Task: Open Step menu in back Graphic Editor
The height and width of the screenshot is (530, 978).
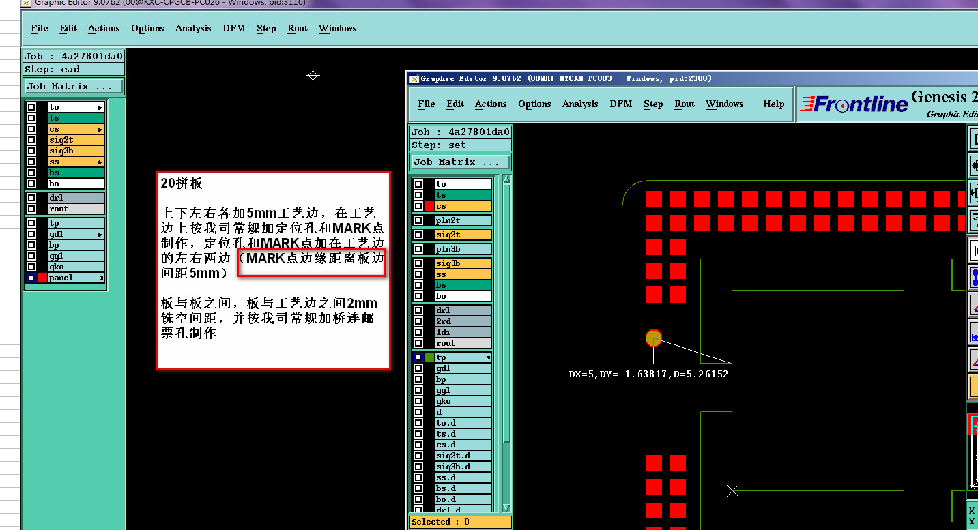Action: (266, 28)
